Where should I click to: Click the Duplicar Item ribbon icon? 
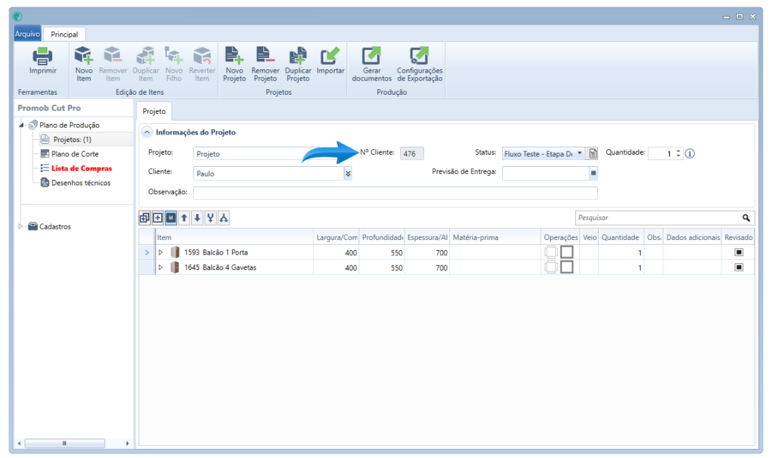tap(145, 56)
